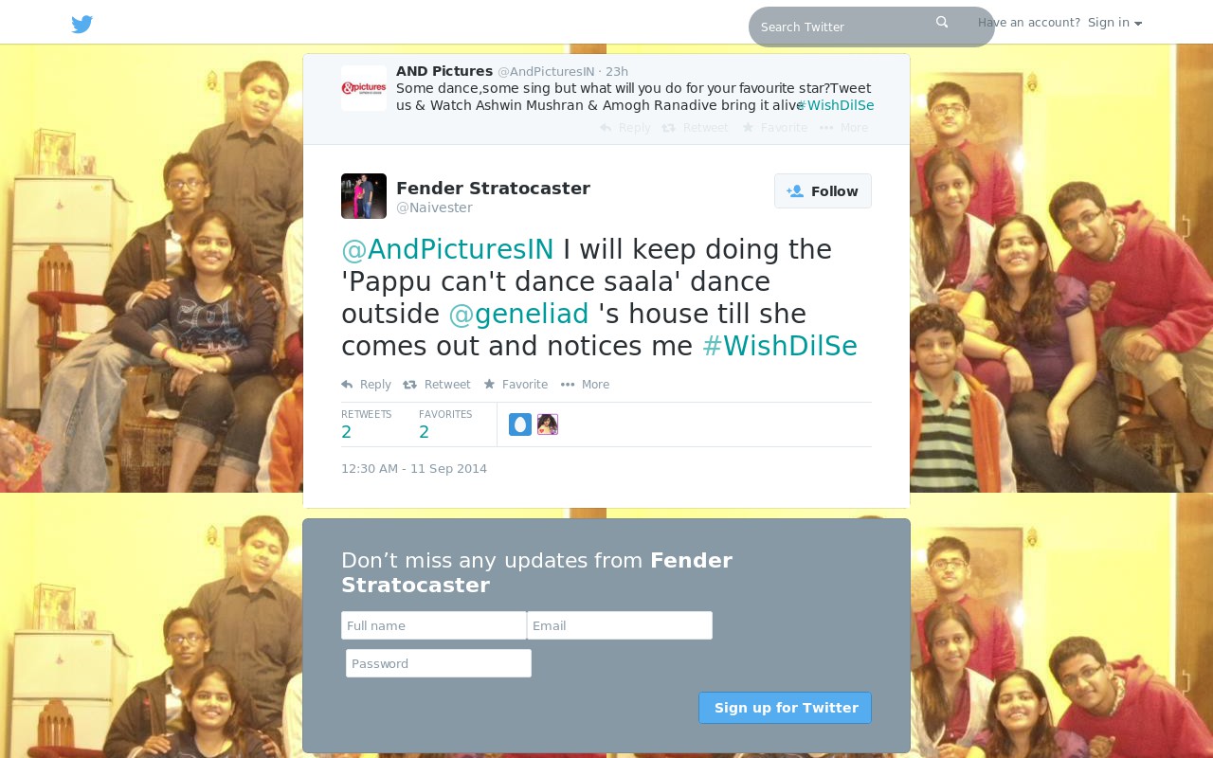Open the #WishDilSe hashtag in main tweet
The height and width of the screenshot is (758, 1213).
[779, 347]
